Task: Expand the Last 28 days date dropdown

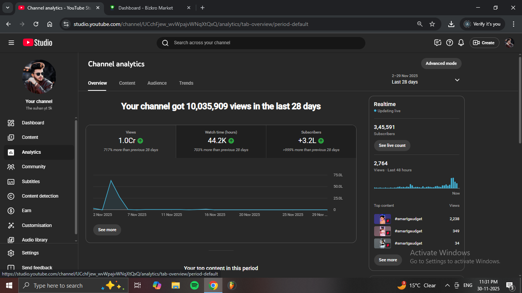Action: 457,80
